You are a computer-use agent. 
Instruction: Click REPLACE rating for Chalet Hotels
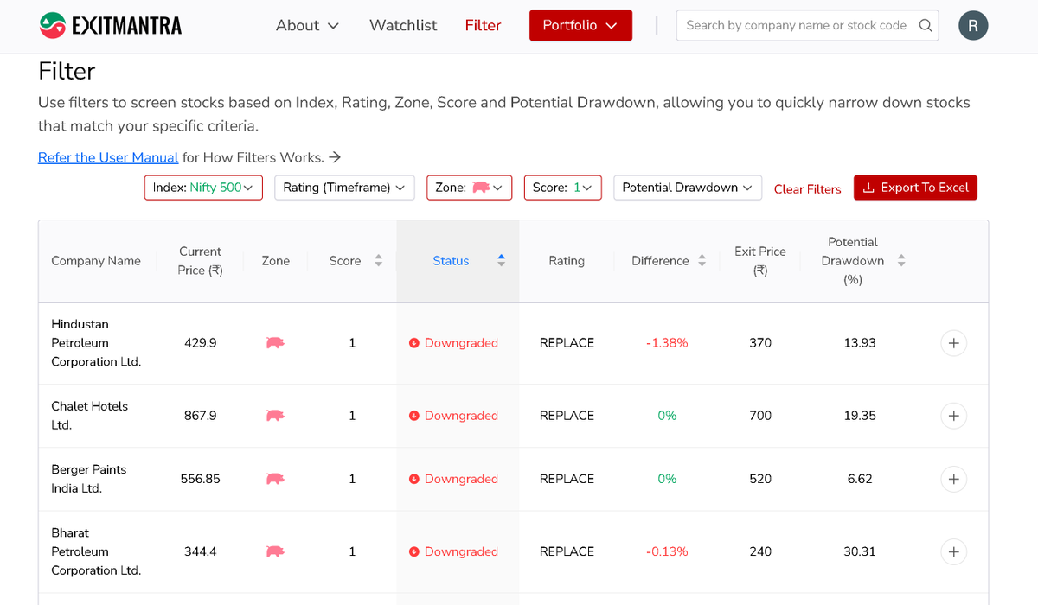(567, 416)
